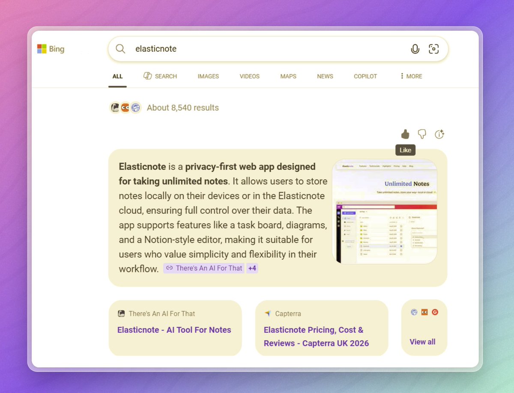Screen dimensions: 514x393
Task: Click View all sources
Action: (422, 342)
